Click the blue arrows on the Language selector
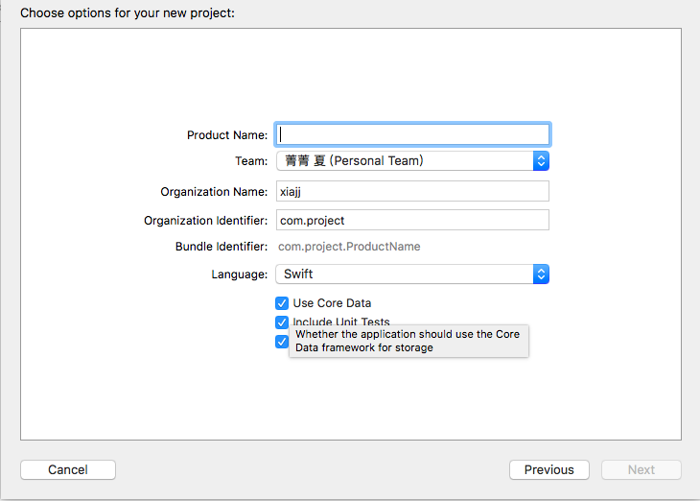This screenshot has width=700, height=501. pyautogui.click(x=541, y=274)
